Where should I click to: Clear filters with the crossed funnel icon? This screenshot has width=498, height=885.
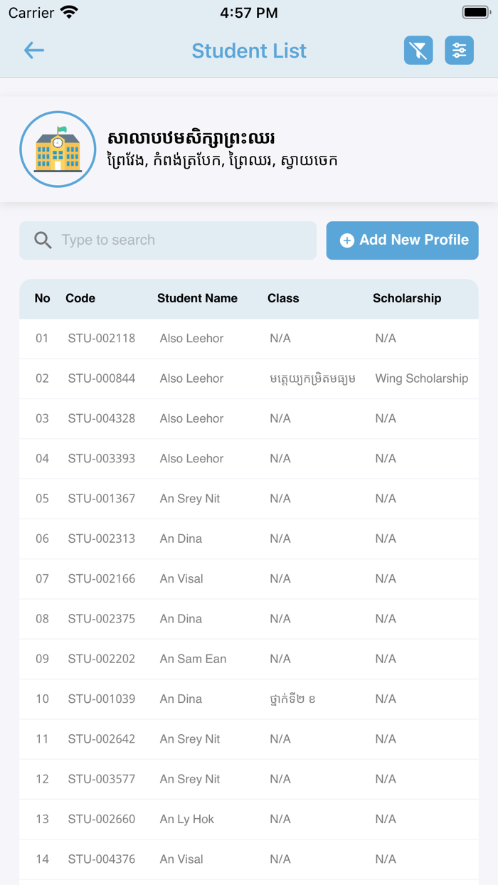tap(418, 51)
